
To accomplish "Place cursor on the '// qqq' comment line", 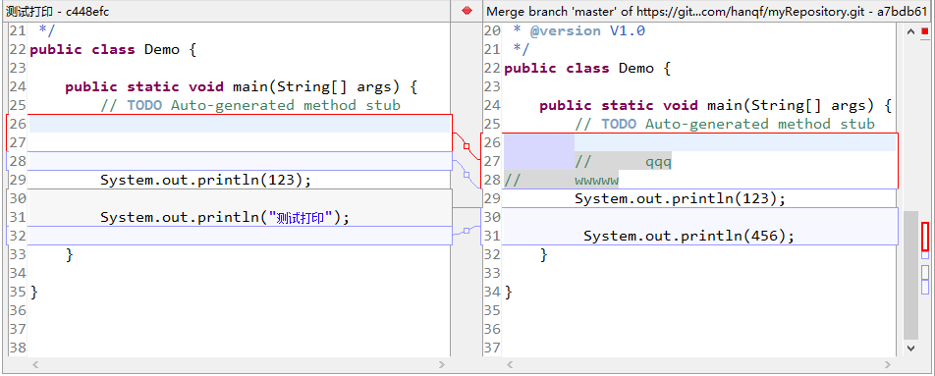I will 699,161.
